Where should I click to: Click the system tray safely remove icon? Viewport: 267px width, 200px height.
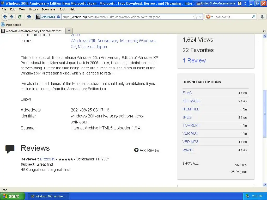pyautogui.click(x=248, y=196)
